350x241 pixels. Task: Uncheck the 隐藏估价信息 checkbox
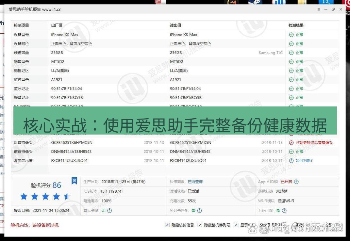point(167,225)
